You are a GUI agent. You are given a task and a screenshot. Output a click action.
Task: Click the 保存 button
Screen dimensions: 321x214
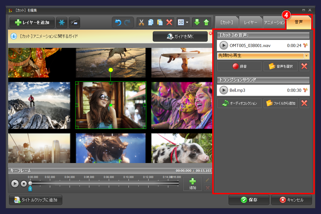coord(249,200)
